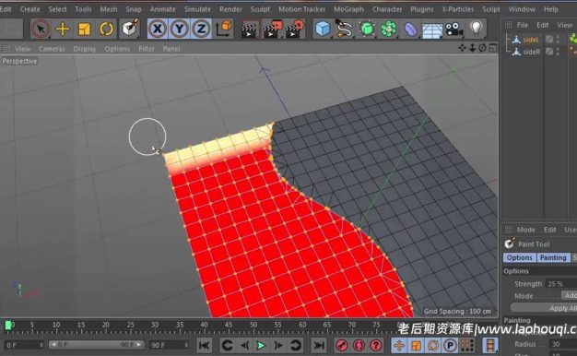Open the Render menu

click(x=230, y=9)
